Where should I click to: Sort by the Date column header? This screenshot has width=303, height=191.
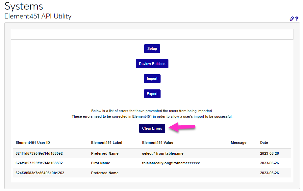[264, 143]
